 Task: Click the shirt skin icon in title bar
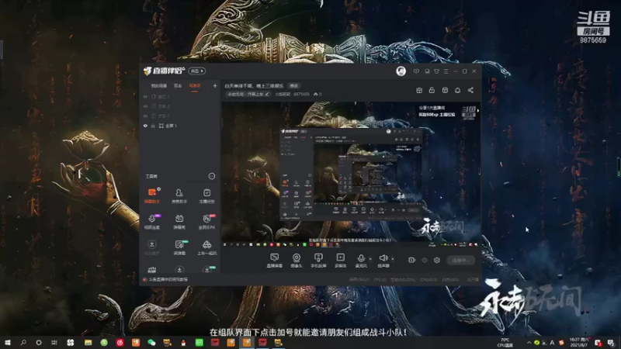tap(436, 71)
